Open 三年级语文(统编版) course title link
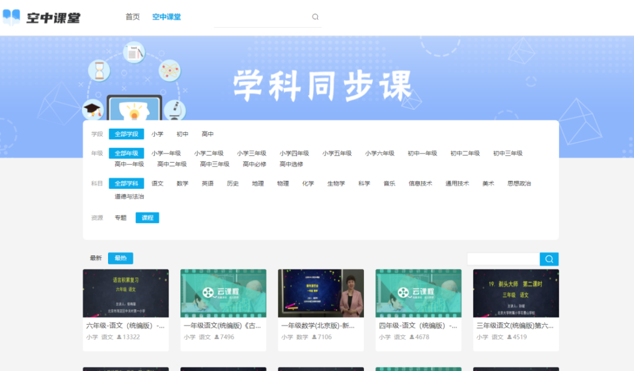634x371 pixels. [x=515, y=325]
